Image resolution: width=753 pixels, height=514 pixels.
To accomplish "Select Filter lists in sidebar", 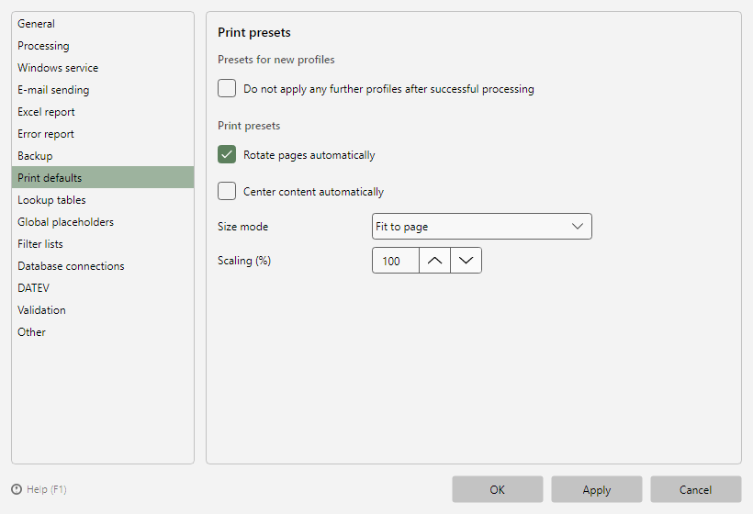I will [103, 244].
